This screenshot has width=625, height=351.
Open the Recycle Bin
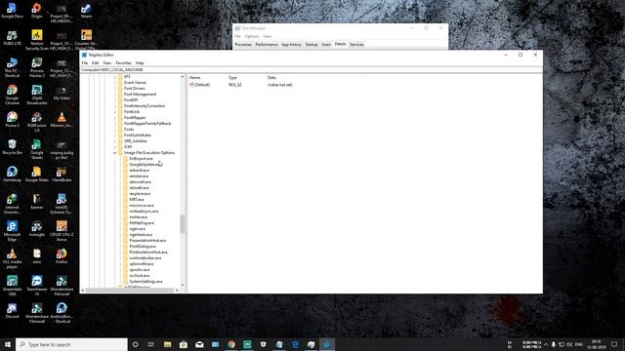[12, 147]
